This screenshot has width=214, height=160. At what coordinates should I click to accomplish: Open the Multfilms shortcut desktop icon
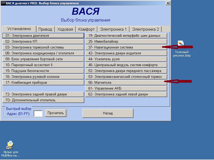(x=10, y=145)
